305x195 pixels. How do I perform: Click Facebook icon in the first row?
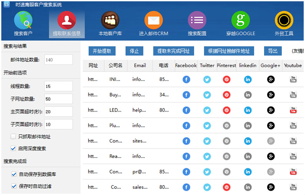(x=186, y=79)
